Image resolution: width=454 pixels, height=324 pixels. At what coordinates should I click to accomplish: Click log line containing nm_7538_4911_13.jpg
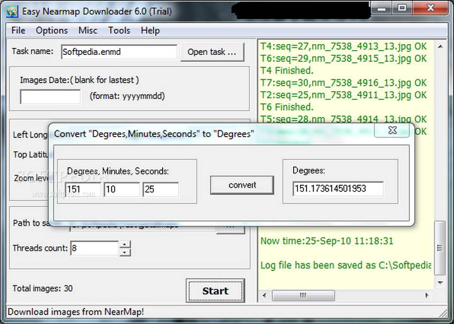344,95
